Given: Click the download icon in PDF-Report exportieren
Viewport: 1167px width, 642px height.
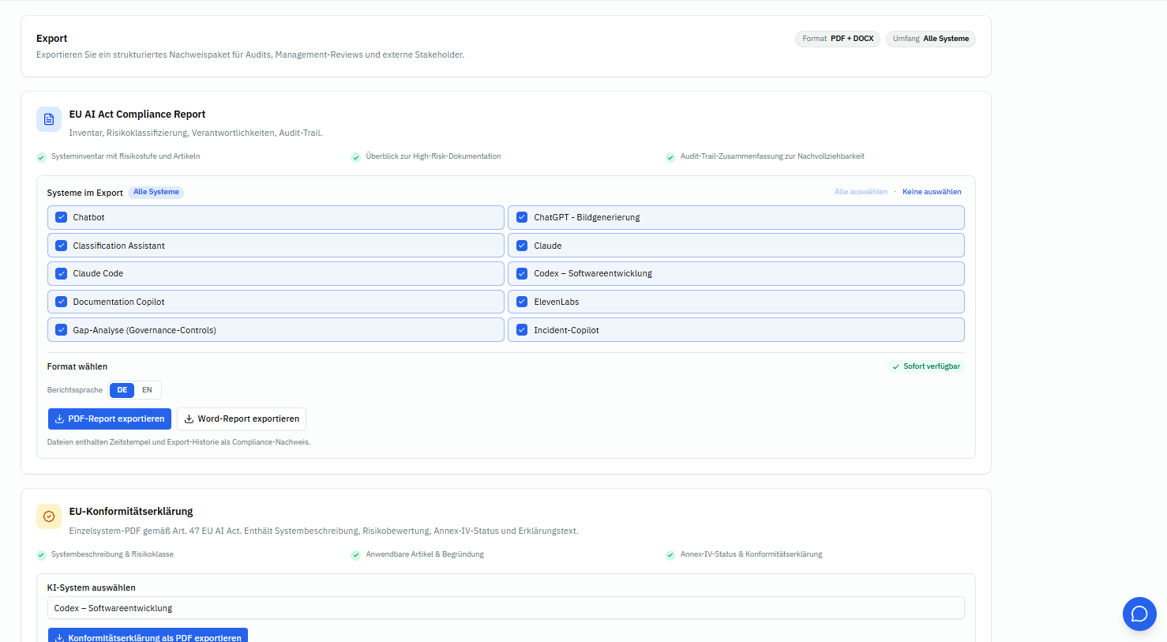Looking at the screenshot, I should (x=59, y=419).
